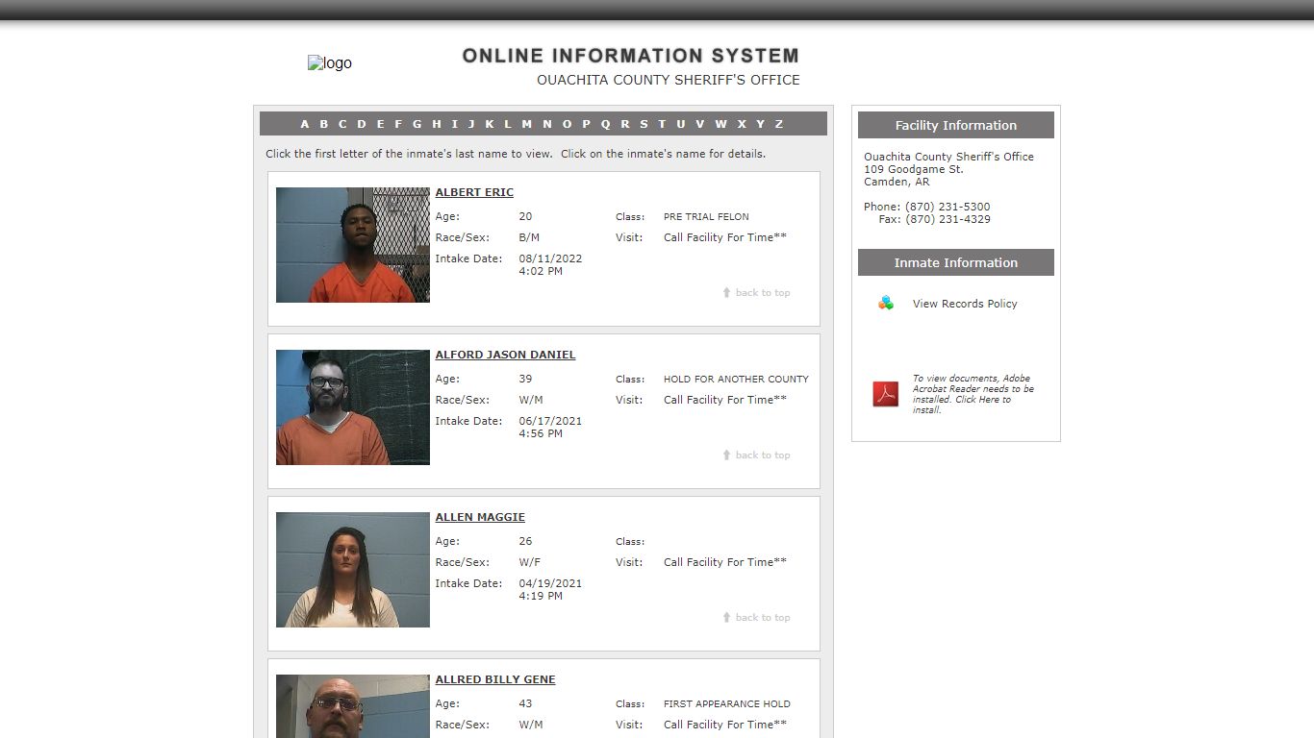Open ALFORD JASON DANIEL inmate record
This screenshot has width=1314, height=738.
(x=505, y=355)
